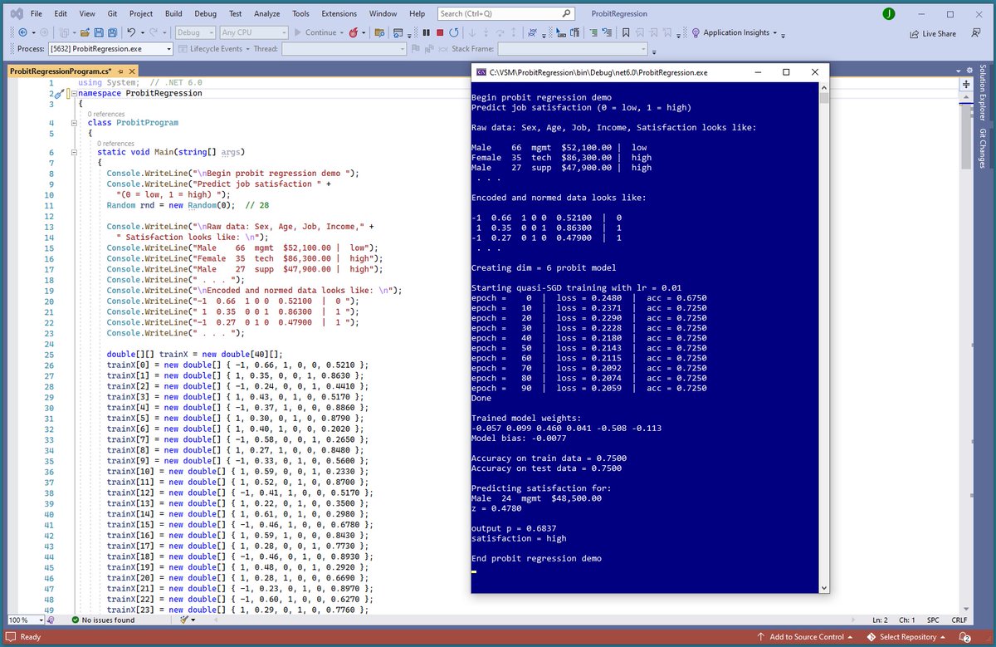The width and height of the screenshot is (996, 647).
Task: Click the Live Share button
Action: tap(932, 34)
